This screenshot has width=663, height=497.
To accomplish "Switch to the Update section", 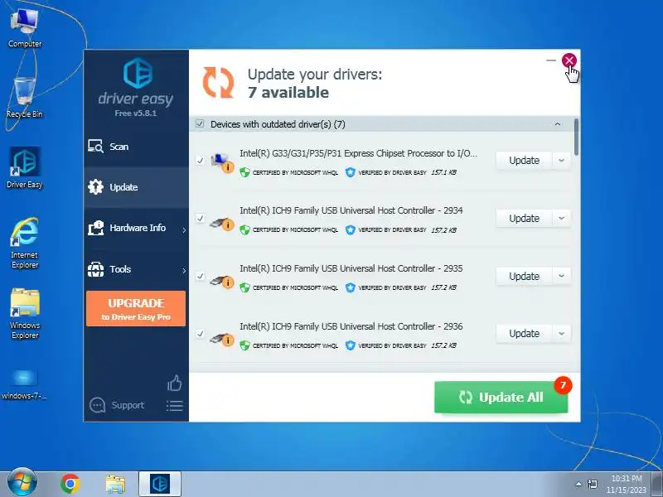I will tap(136, 187).
